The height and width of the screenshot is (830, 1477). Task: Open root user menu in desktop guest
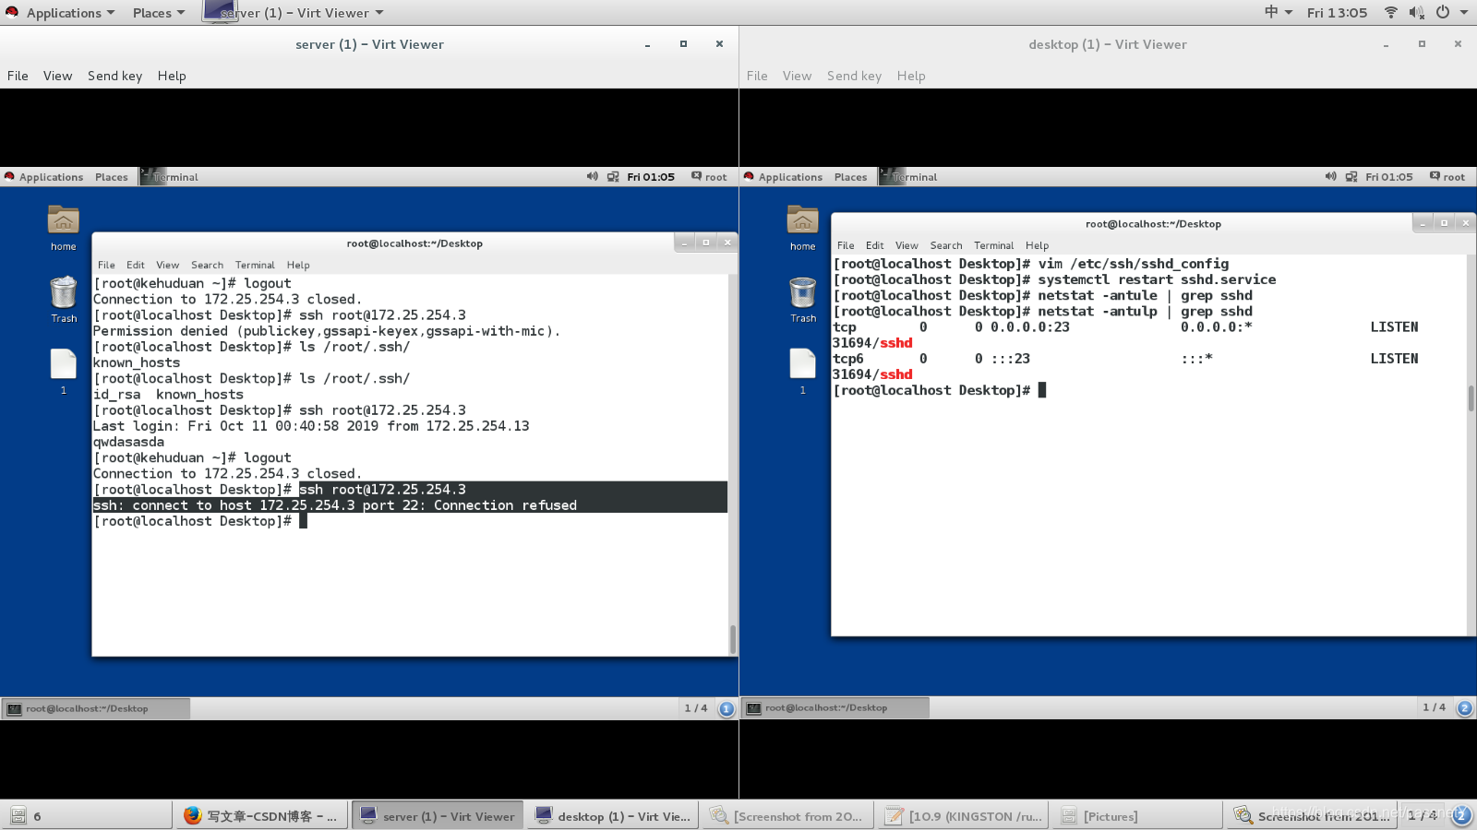(x=1447, y=176)
